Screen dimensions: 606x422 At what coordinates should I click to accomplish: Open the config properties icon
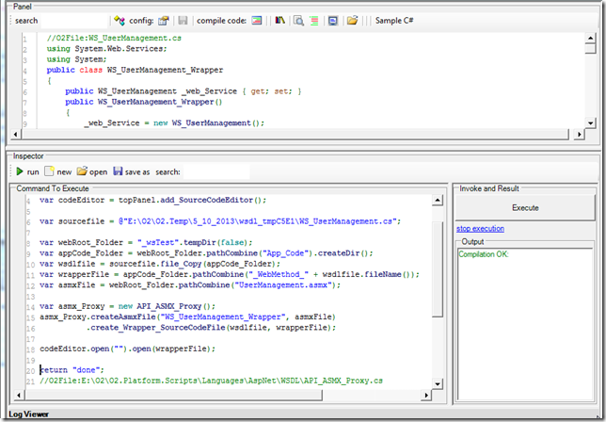[164, 21]
